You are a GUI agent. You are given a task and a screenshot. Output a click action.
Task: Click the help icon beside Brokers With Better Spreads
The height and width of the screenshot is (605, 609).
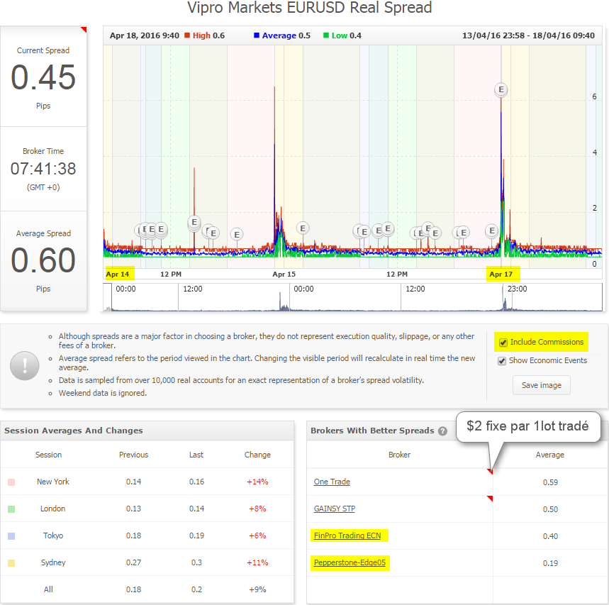point(442,431)
